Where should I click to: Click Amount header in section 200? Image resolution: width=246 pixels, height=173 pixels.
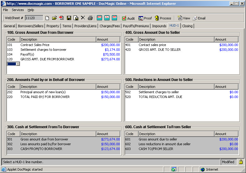click(x=108, y=87)
